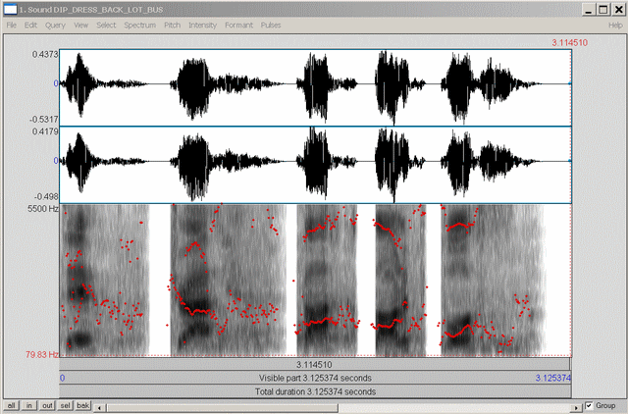Screen dimensions: 628x414
Task: Click the window icon in title bar
Action: click(x=10, y=8)
